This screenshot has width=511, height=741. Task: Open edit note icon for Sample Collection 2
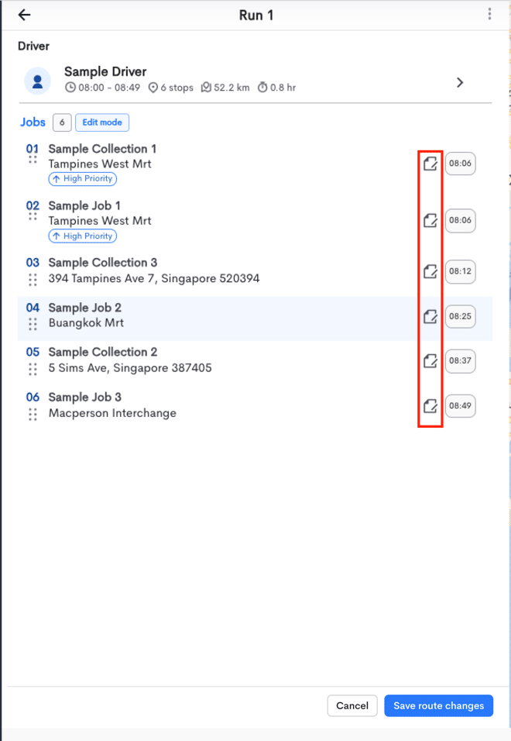(430, 361)
